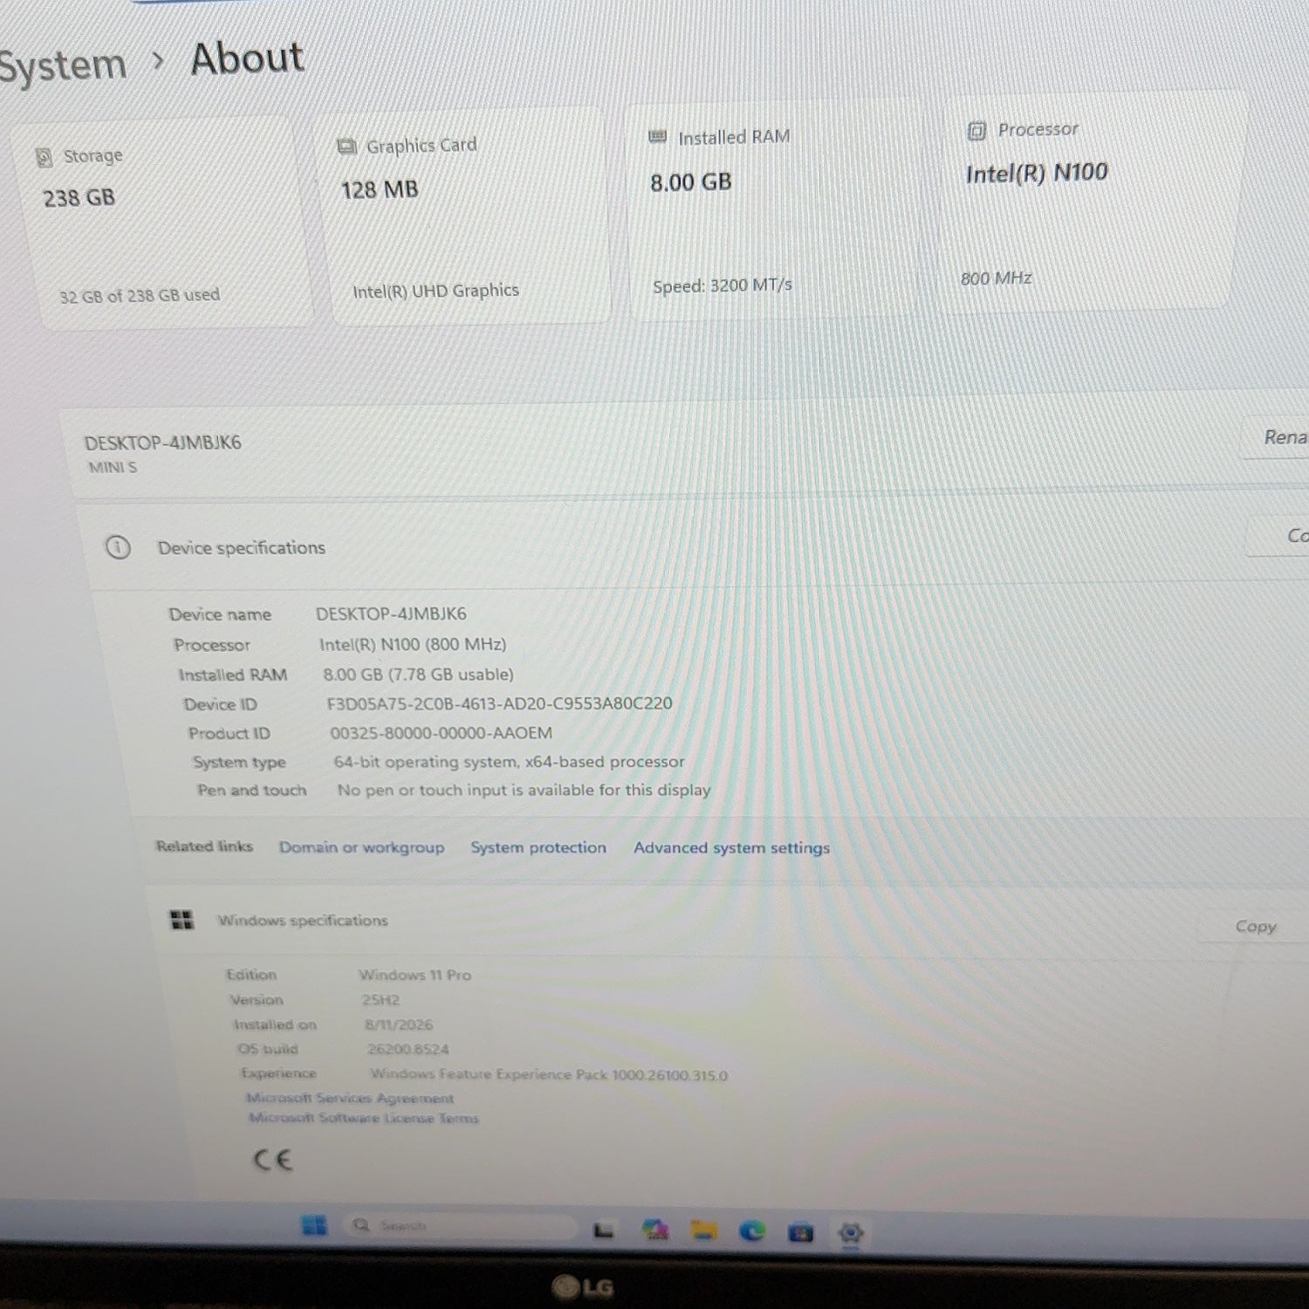This screenshot has width=1309, height=1309.
Task: Click the Storage drive icon
Action: point(44,158)
